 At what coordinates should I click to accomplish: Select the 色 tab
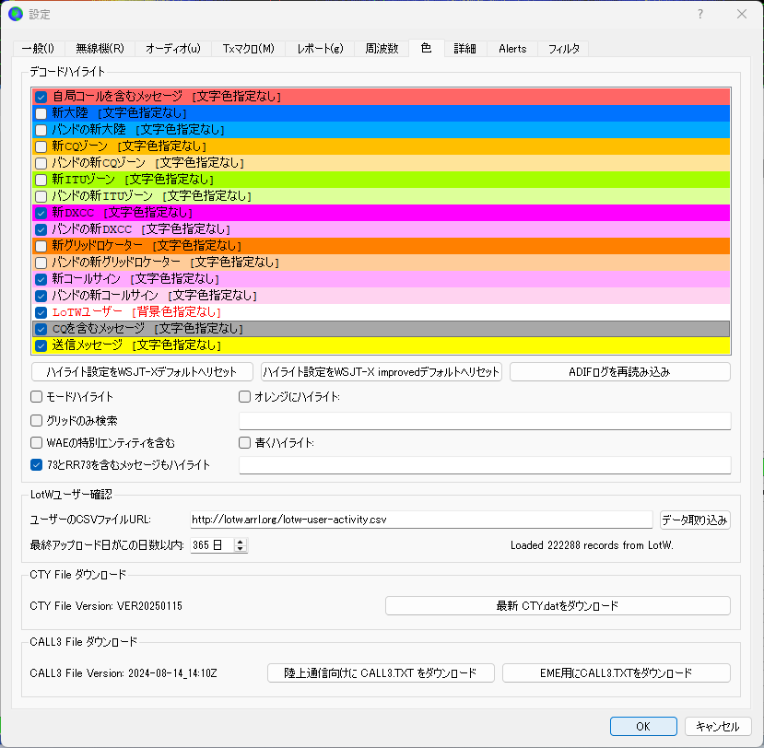(x=427, y=48)
